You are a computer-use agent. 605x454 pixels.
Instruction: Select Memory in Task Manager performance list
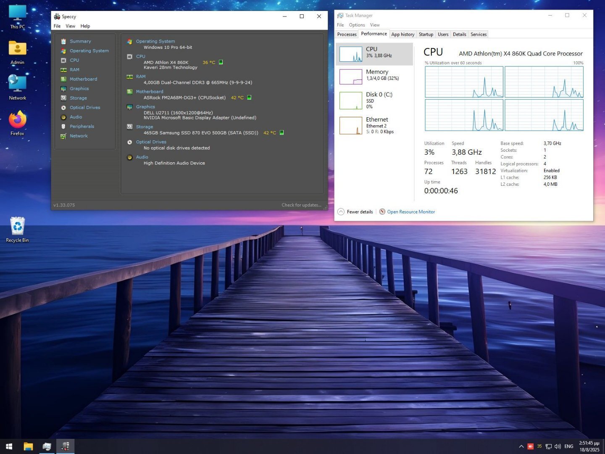374,77
